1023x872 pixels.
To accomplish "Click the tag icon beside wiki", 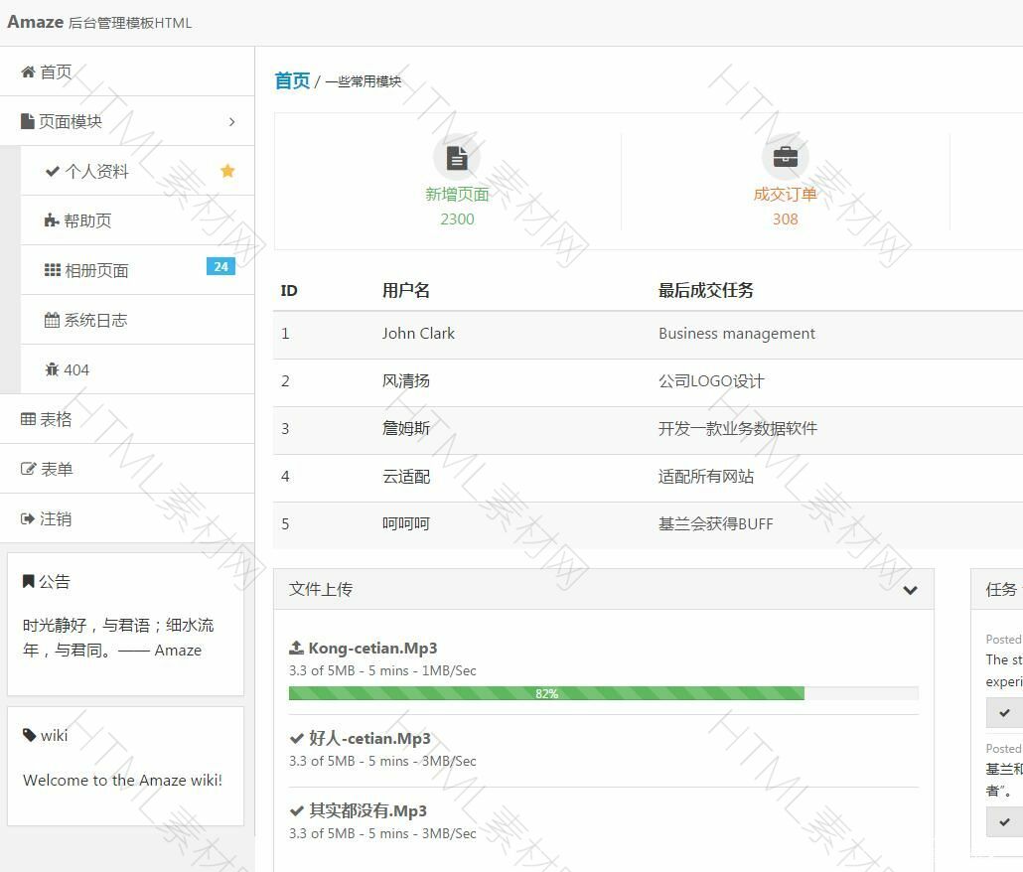I will tap(29, 735).
